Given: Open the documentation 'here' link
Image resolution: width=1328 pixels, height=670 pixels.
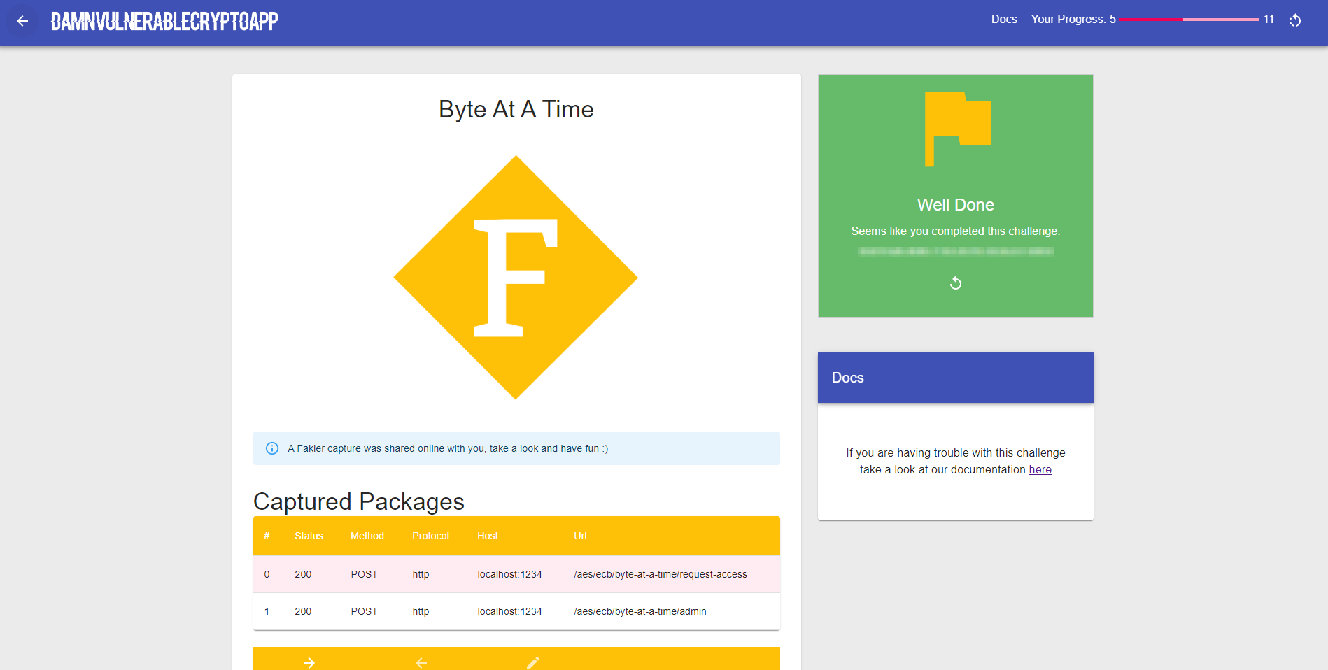Looking at the screenshot, I should [x=1040, y=470].
